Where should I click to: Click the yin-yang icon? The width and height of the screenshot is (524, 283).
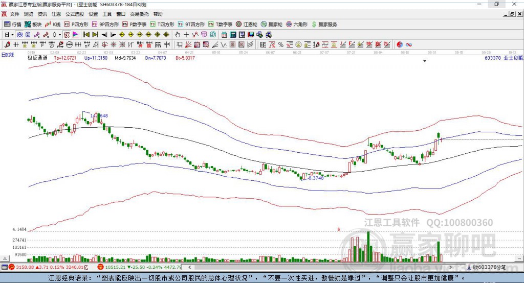pyautogui.click(x=400, y=44)
